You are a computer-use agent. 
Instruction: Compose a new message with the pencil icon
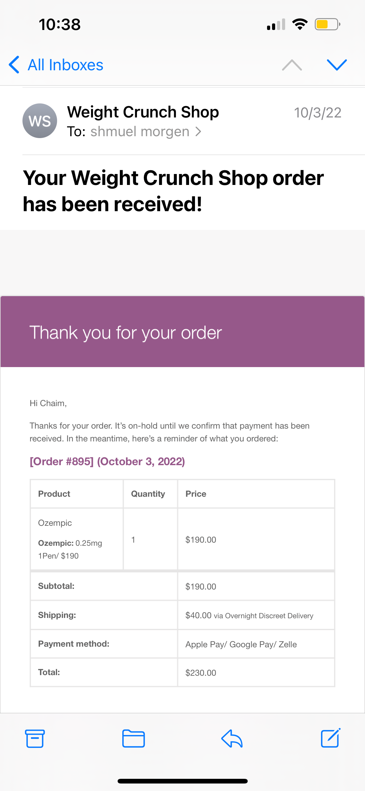(331, 738)
